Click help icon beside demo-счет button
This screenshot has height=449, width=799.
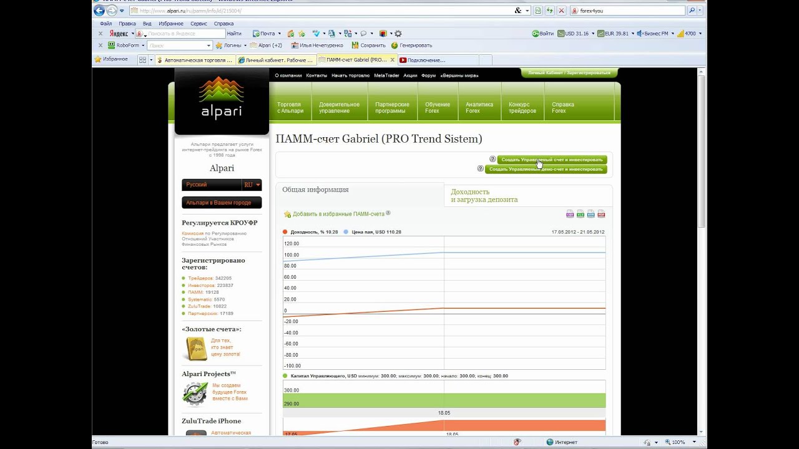(x=480, y=169)
